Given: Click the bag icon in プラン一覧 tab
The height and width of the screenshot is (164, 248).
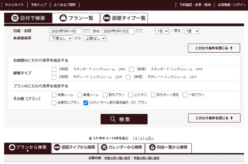Looking at the screenshot, I should (63, 18).
